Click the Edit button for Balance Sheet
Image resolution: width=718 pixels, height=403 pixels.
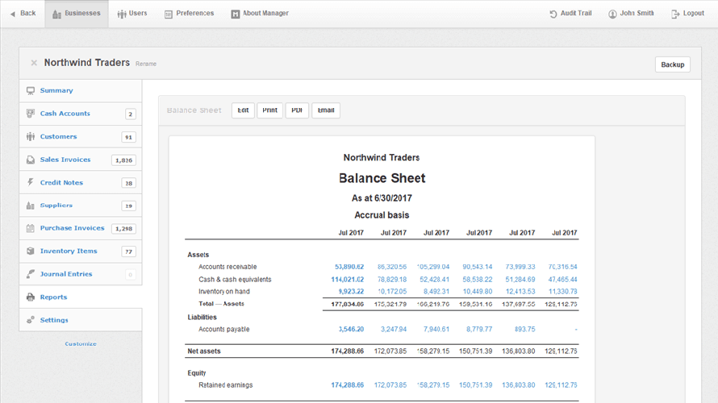[x=243, y=110]
